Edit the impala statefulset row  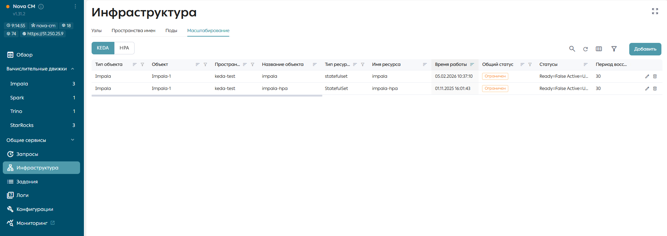click(x=647, y=76)
